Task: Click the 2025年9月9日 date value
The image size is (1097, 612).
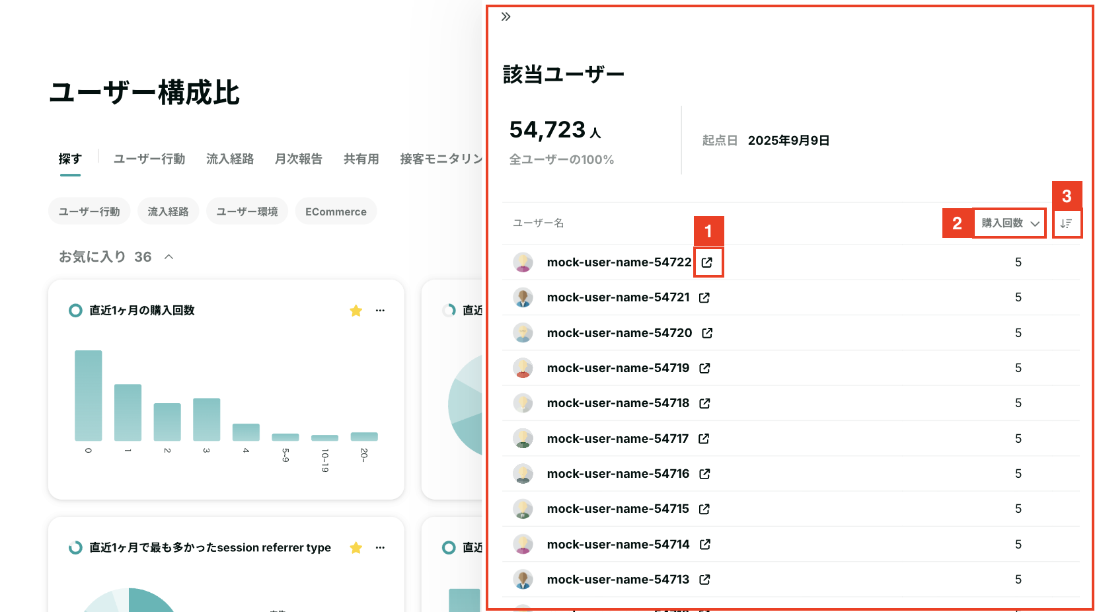Action: (789, 141)
